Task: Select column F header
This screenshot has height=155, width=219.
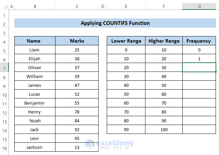Action: click(164, 6)
